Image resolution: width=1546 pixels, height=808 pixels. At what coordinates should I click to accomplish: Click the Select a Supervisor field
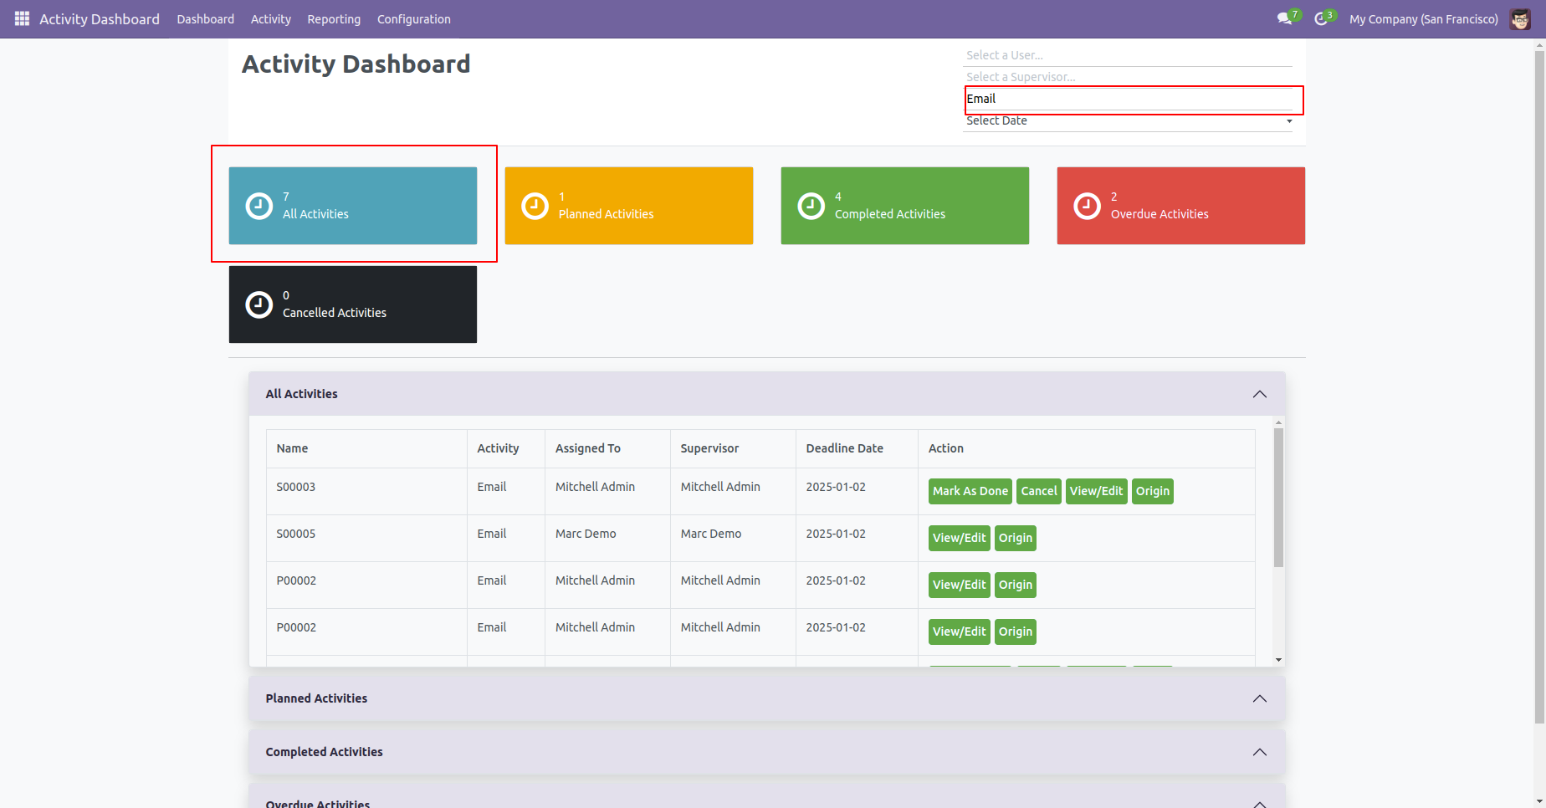point(1128,77)
